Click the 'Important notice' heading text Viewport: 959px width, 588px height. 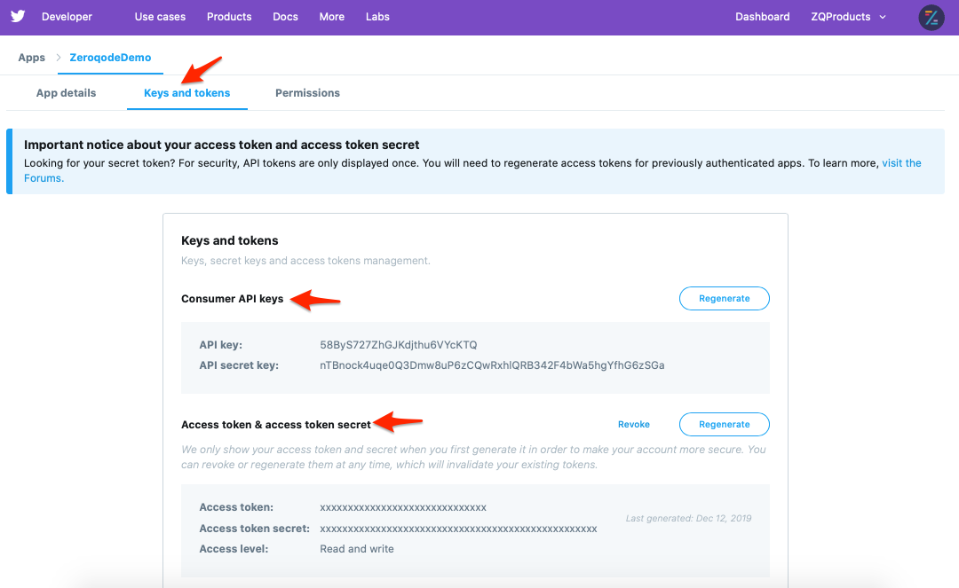pyautogui.click(x=221, y=145)
